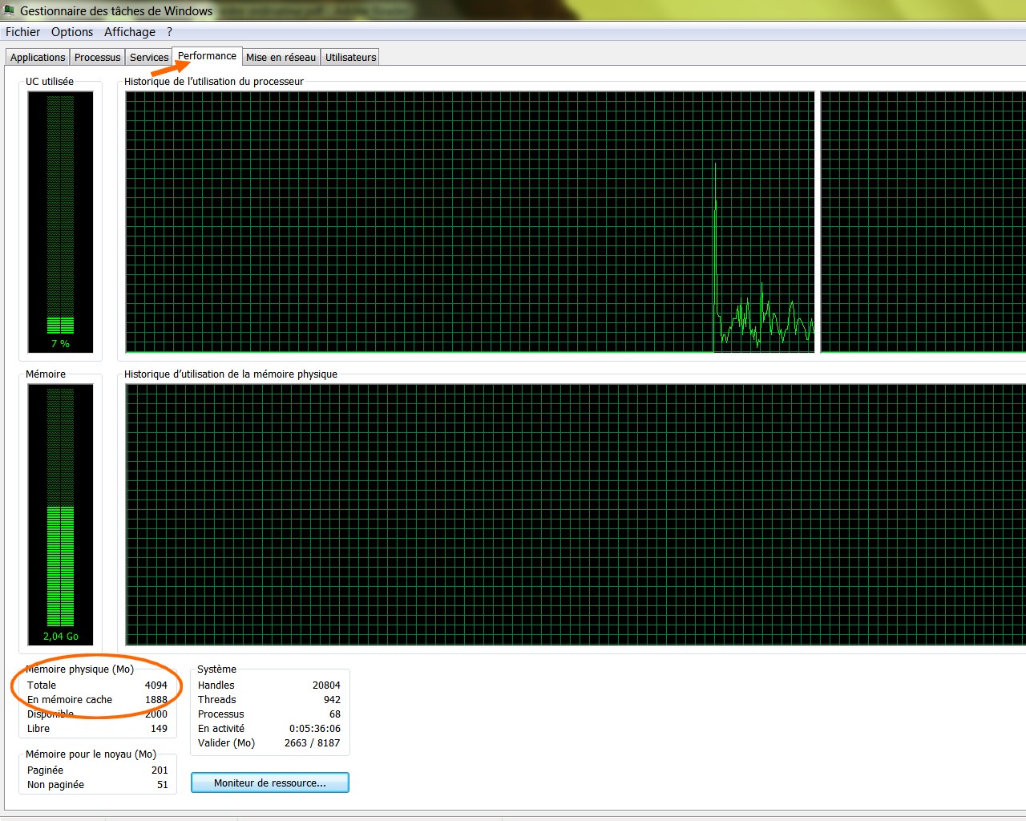Click the UC utilisée meter showing 7 %
This screenshot has height=821, width=1026.
pos(61,222)
